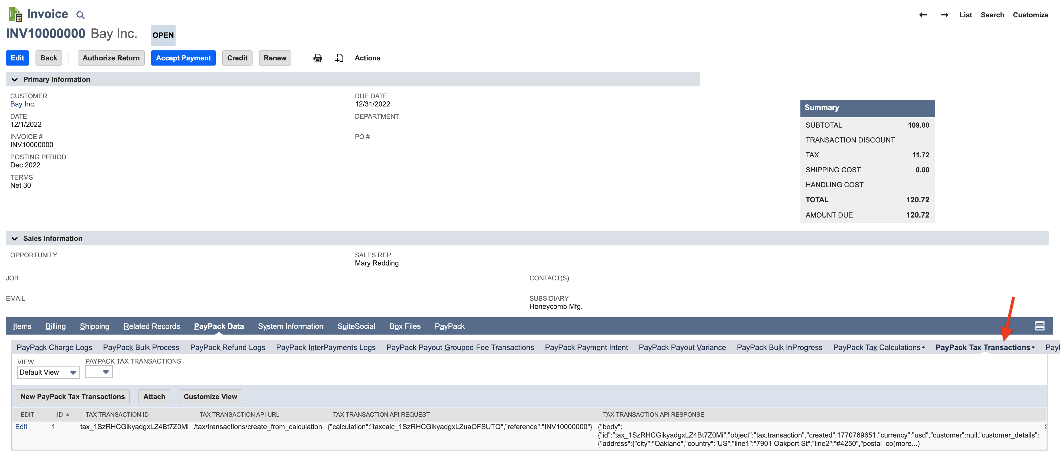This screenshot has height=460, width=1060.
Task: Edit the first tax transaction row
Action: (21, 427)
